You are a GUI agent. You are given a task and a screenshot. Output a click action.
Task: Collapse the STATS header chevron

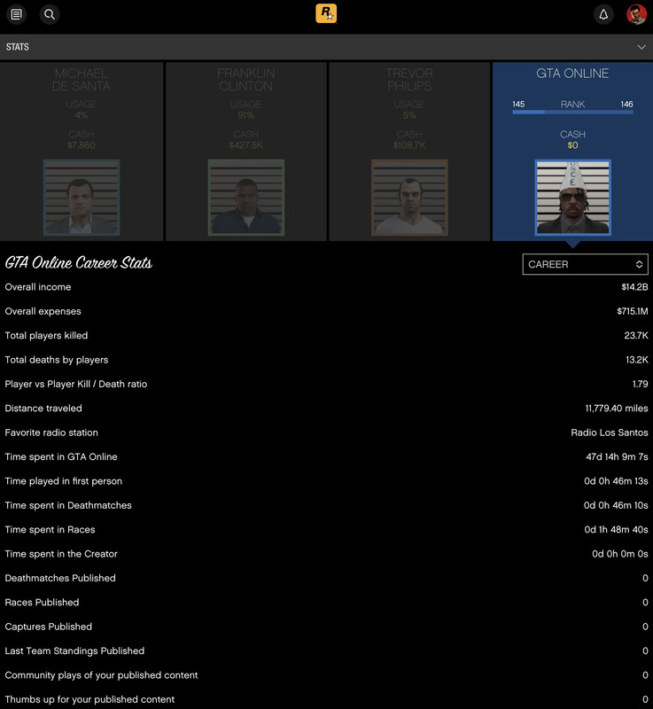coord(641,47)
